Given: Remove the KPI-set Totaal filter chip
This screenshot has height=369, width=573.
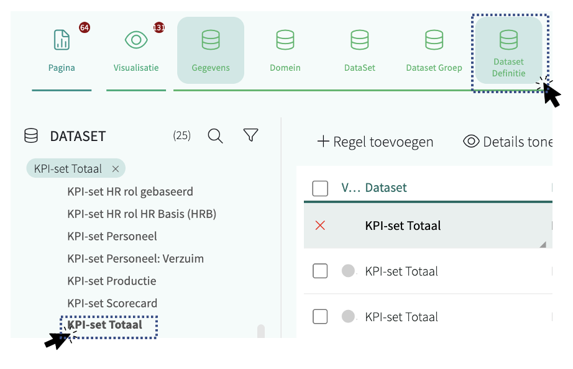Looking at the screenshot, I should coord(116,169).
